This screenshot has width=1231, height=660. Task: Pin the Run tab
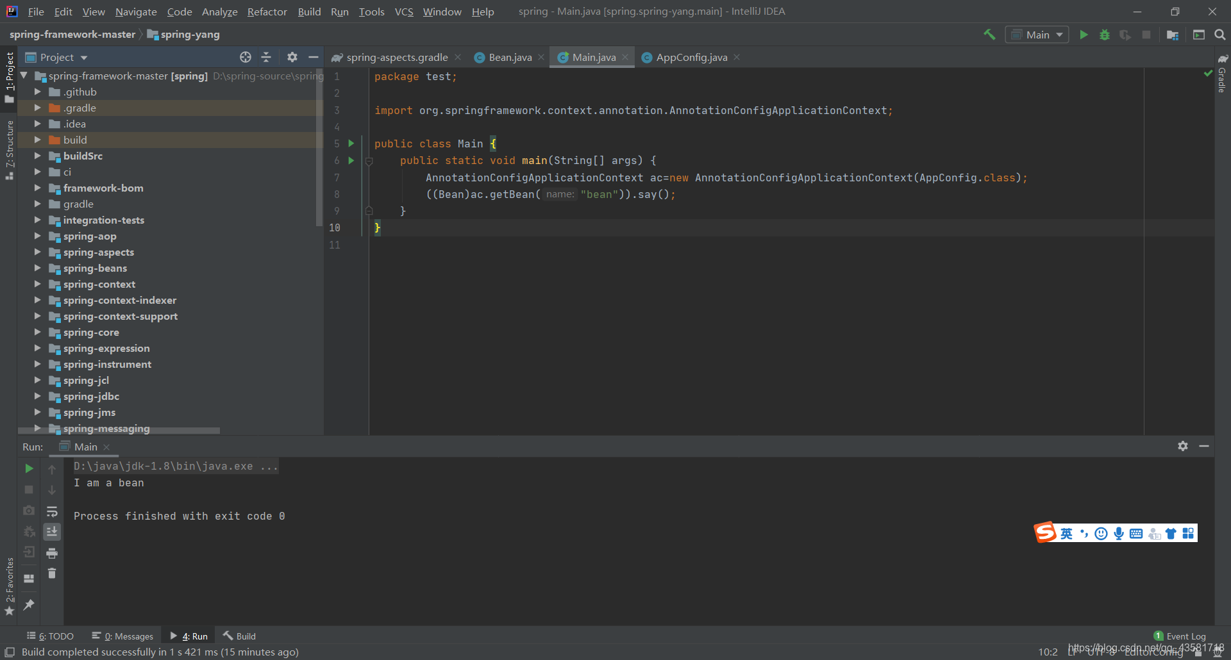[x=29, y=604]
